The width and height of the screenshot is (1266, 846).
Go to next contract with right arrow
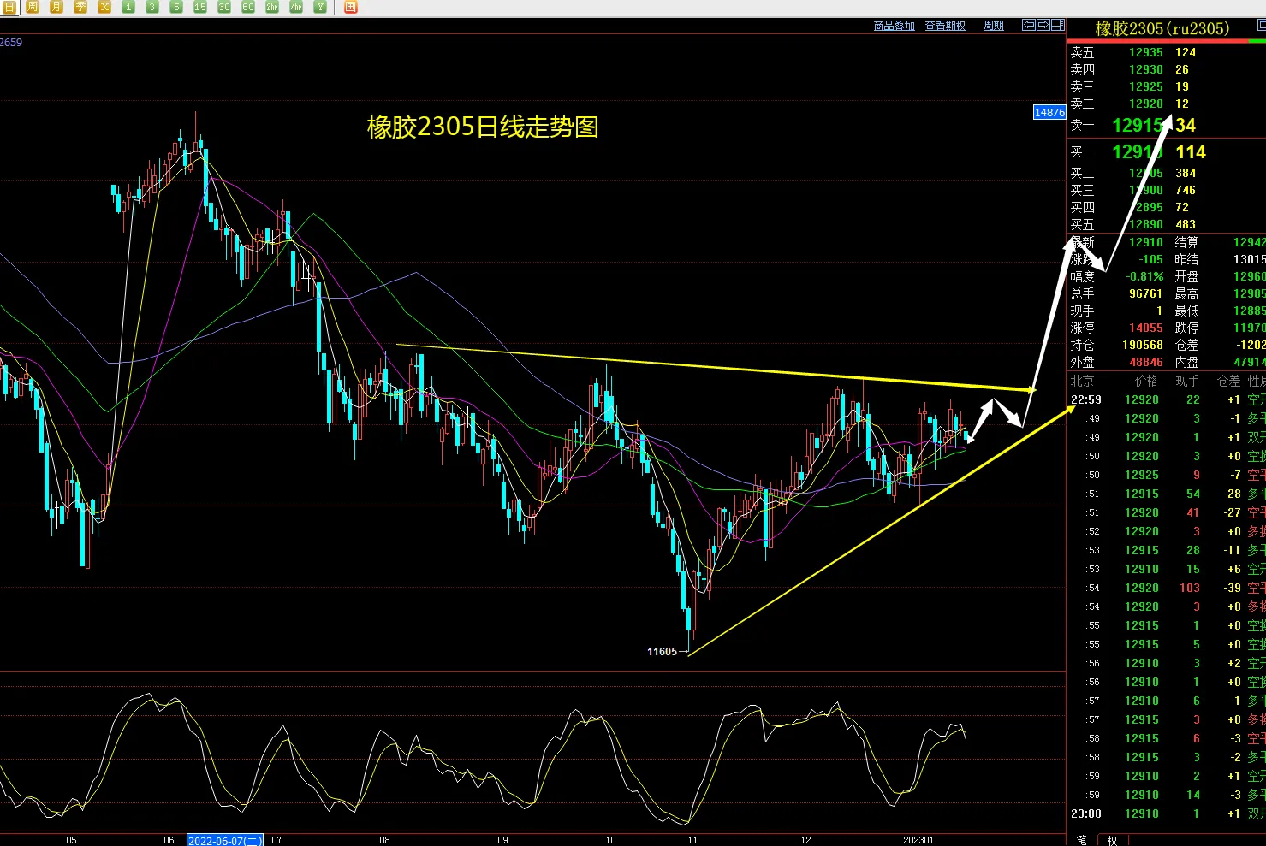pyautogui.click(x=1043, y=25)
